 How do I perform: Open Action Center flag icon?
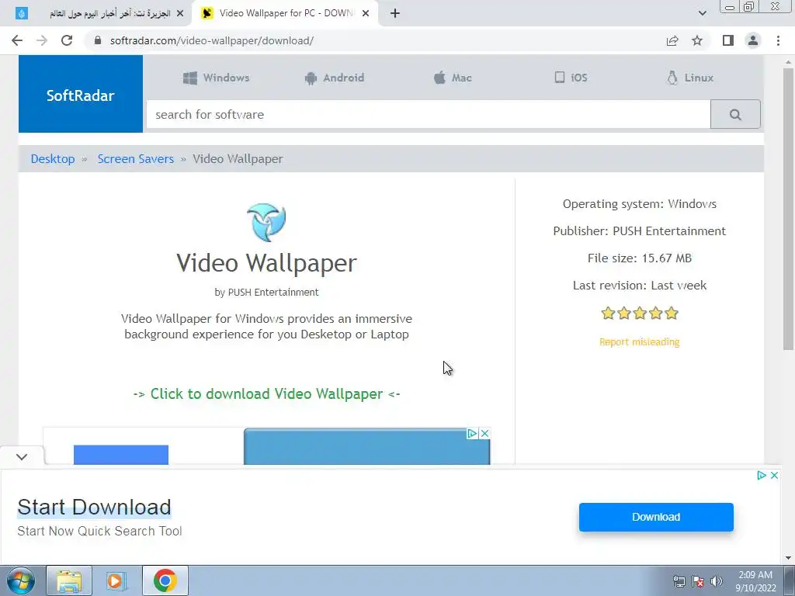click(x=698, y=581)
